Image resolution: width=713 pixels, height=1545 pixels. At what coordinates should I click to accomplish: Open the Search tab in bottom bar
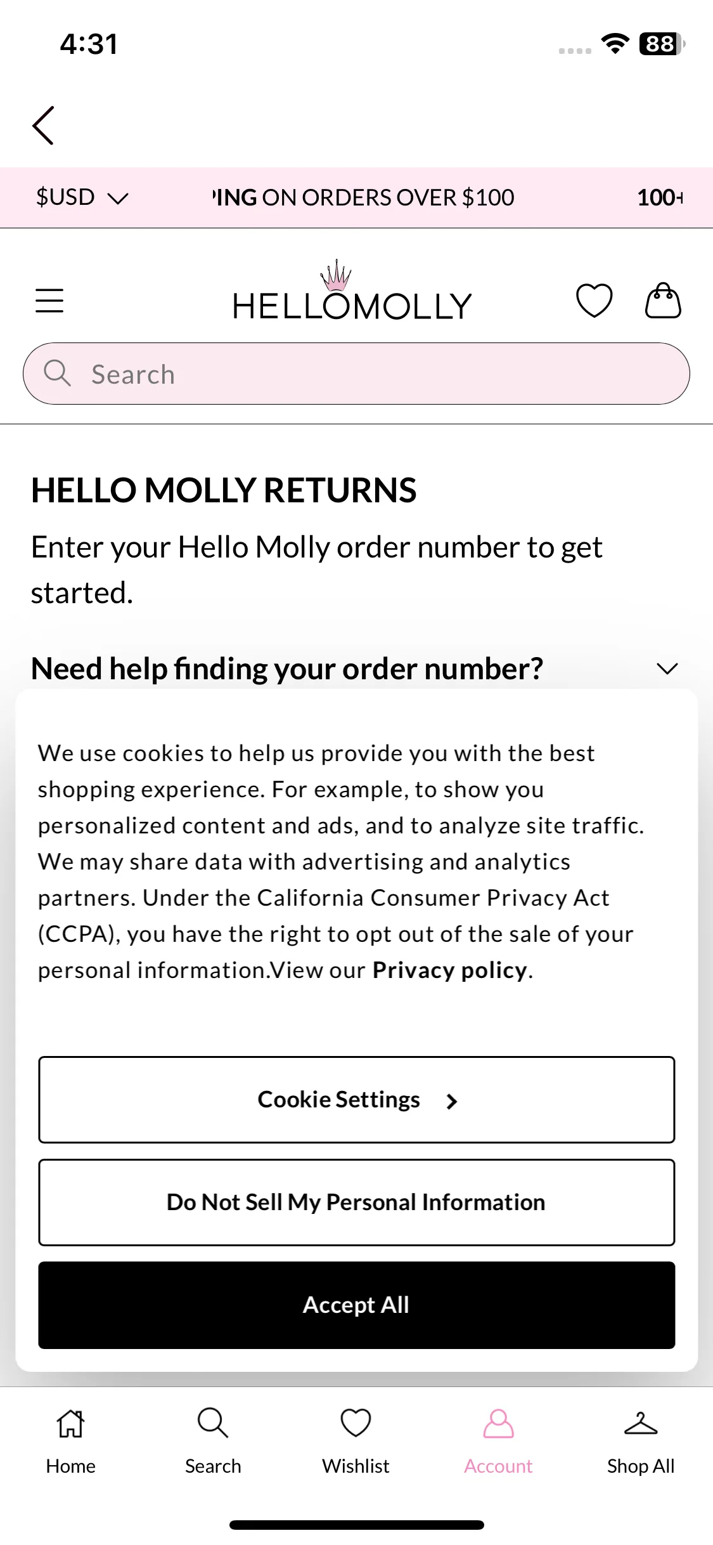[x=213, y=1441]
